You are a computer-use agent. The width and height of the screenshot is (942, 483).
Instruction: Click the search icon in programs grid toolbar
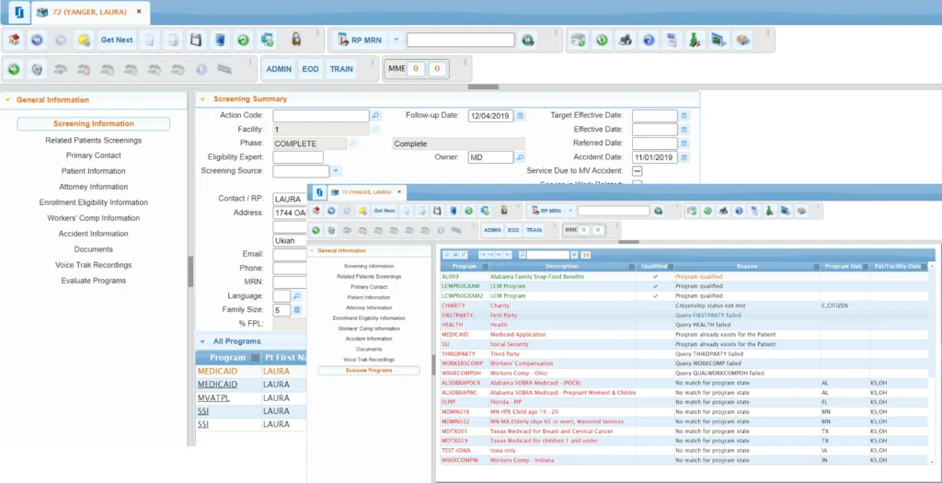click(523, 255)
